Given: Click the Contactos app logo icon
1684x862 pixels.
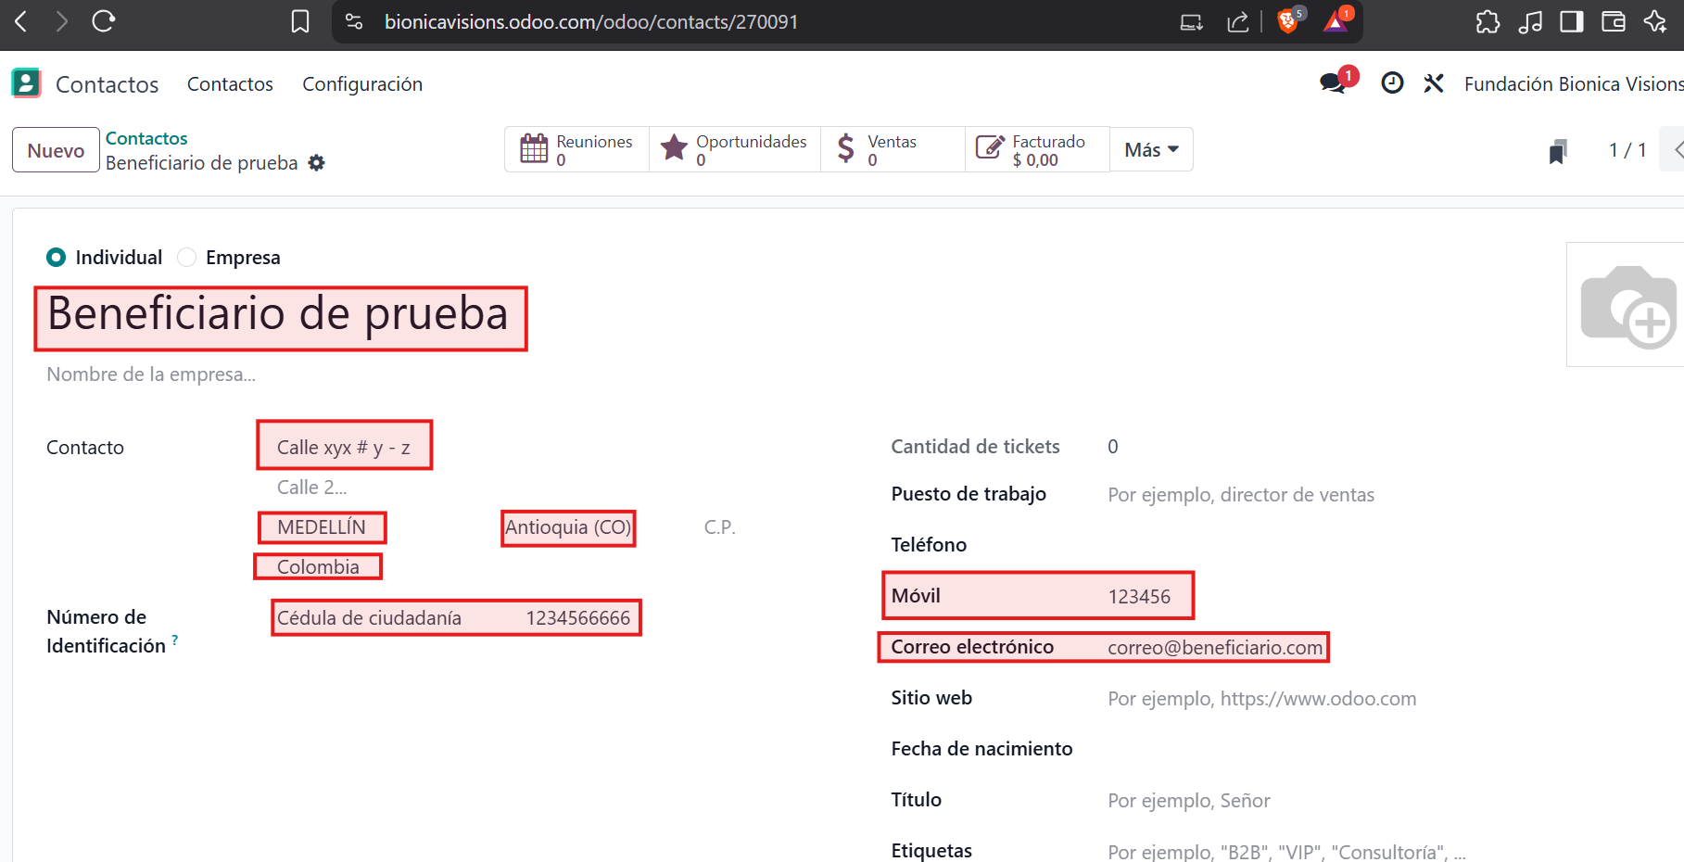Looking at the screenshot, I should click(26, 83).
